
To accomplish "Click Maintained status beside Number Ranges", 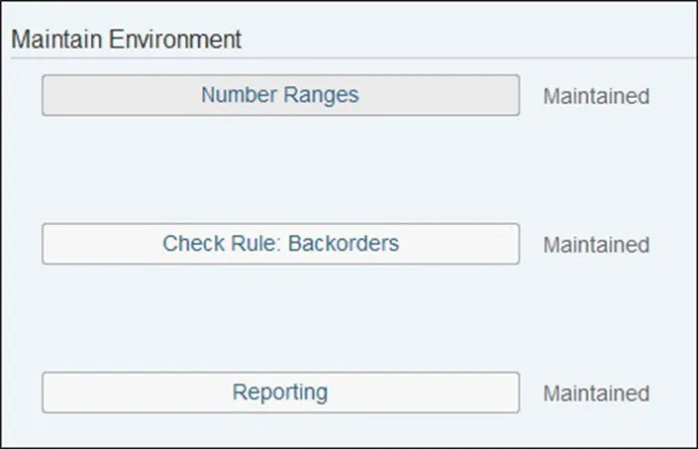I will [596, 97].
